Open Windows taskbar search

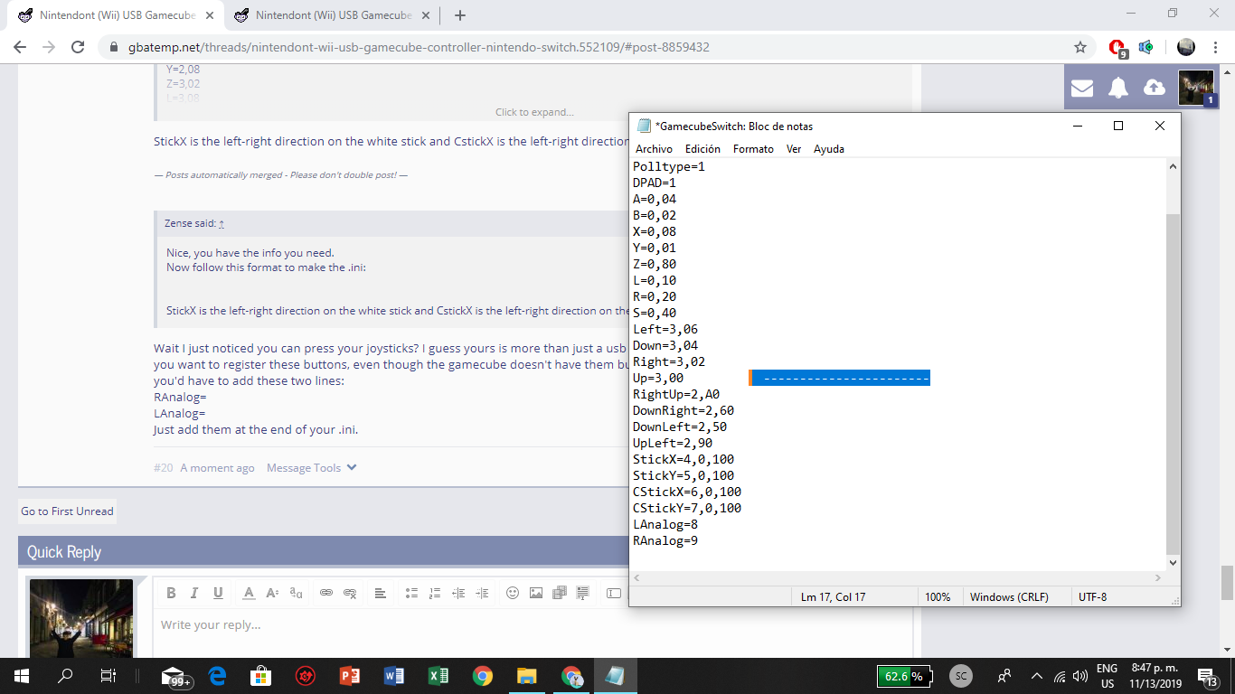(x=65, y=676)
